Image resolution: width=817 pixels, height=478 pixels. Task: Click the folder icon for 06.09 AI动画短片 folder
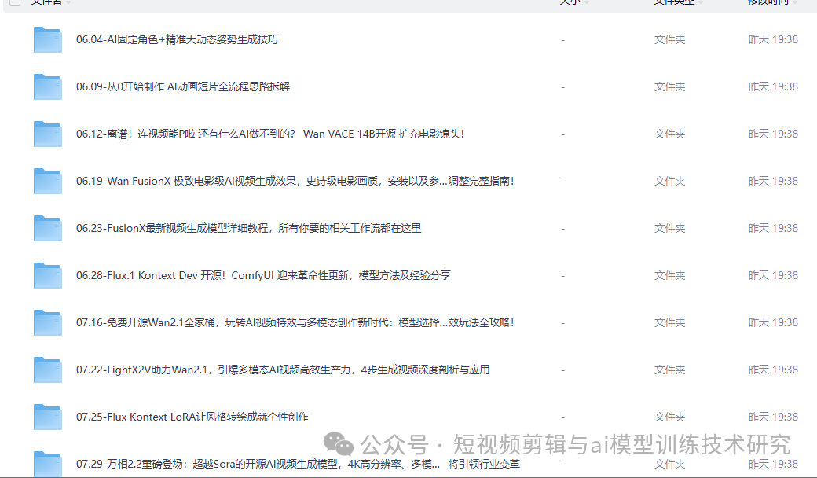pos(48,86)
